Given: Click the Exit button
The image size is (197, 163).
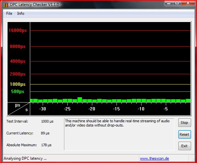Looking at the screenshot, I should point(184,146).
